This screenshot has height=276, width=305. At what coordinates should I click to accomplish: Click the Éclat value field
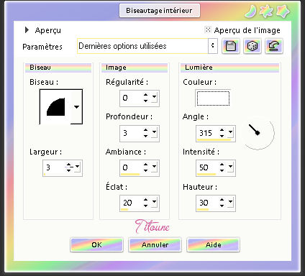131,203
